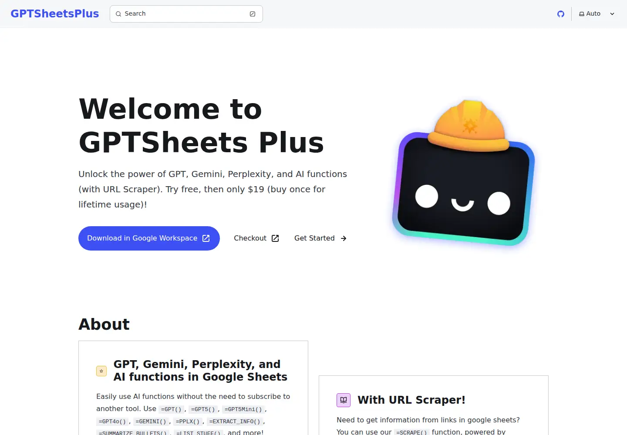The image size is (627, 435).
Task: Focus the Search input field
Action: point(186,14)
